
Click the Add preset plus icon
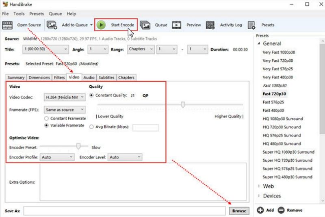[260, 210]
